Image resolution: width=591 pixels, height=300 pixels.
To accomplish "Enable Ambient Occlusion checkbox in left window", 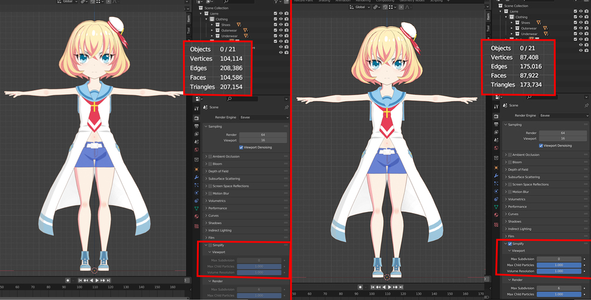I will tap(211, 157).
